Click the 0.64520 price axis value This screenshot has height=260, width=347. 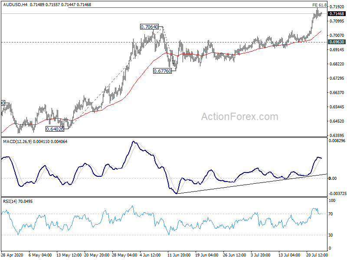[x=337, y=121]
